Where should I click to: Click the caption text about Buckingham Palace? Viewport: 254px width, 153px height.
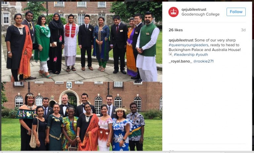205,47
